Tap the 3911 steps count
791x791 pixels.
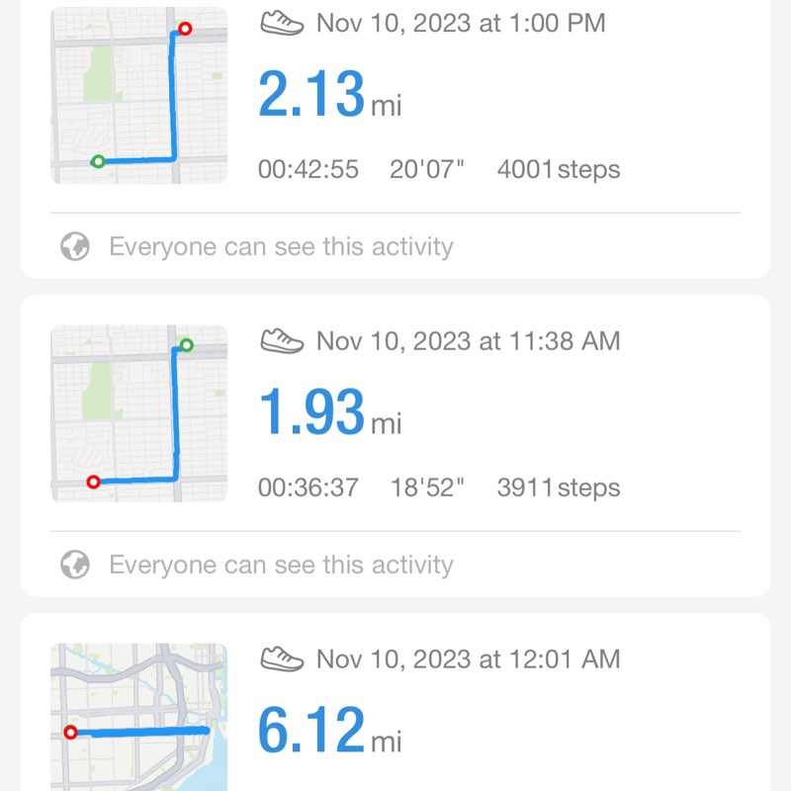(x=559, y=487)
